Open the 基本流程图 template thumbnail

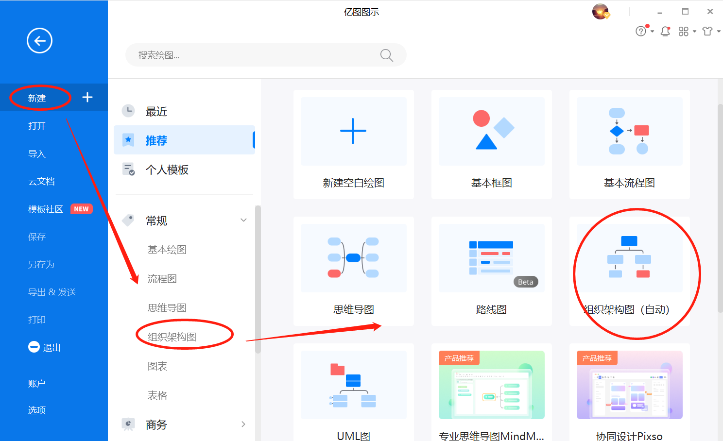630,131
